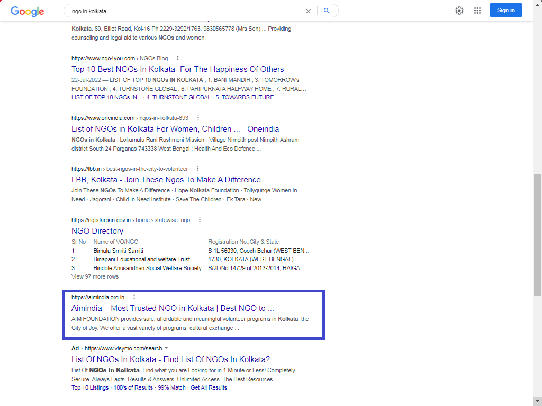542x406 pixels.
Task: Click the 'Registration No.,City & State' column header
Action: 243,242
